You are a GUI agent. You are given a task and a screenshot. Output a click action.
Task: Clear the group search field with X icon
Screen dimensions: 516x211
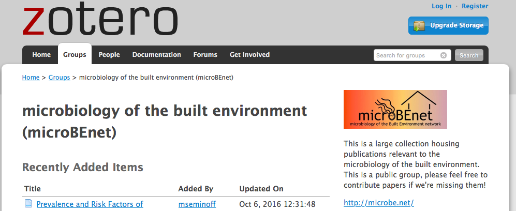443,55
